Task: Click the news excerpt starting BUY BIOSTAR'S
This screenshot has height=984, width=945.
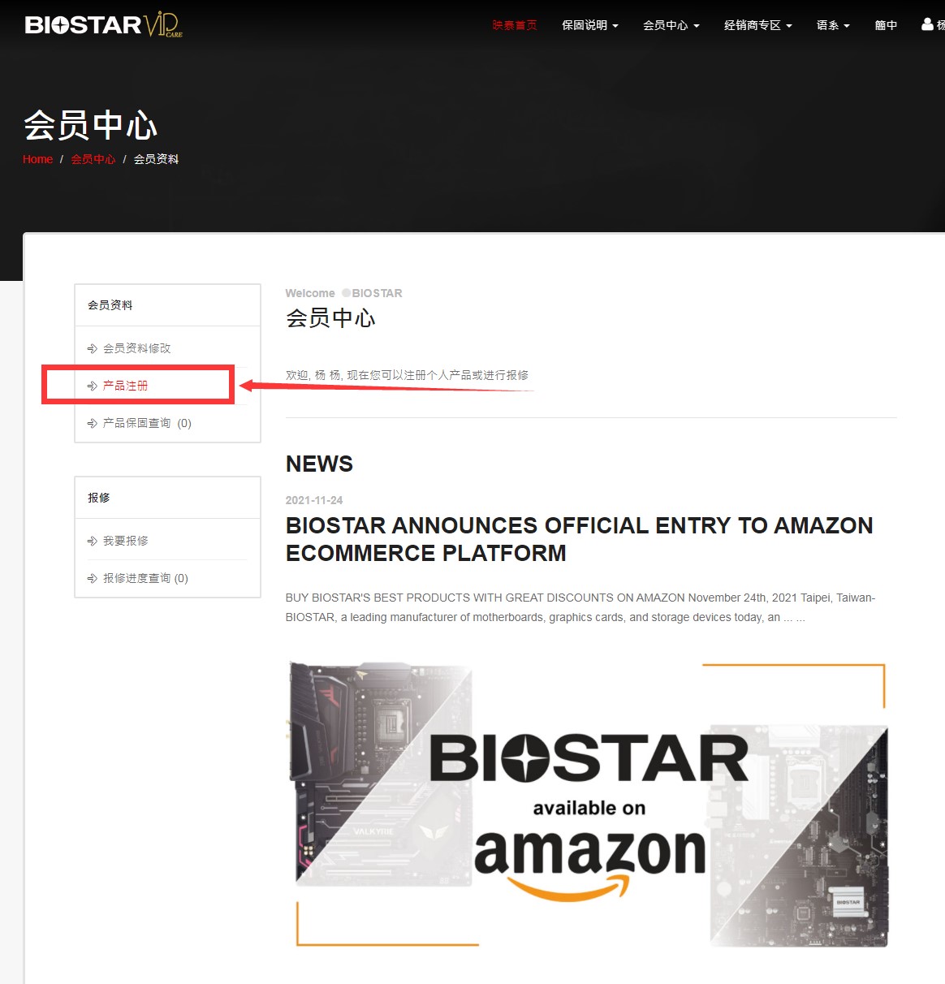Action: [580, 607]
